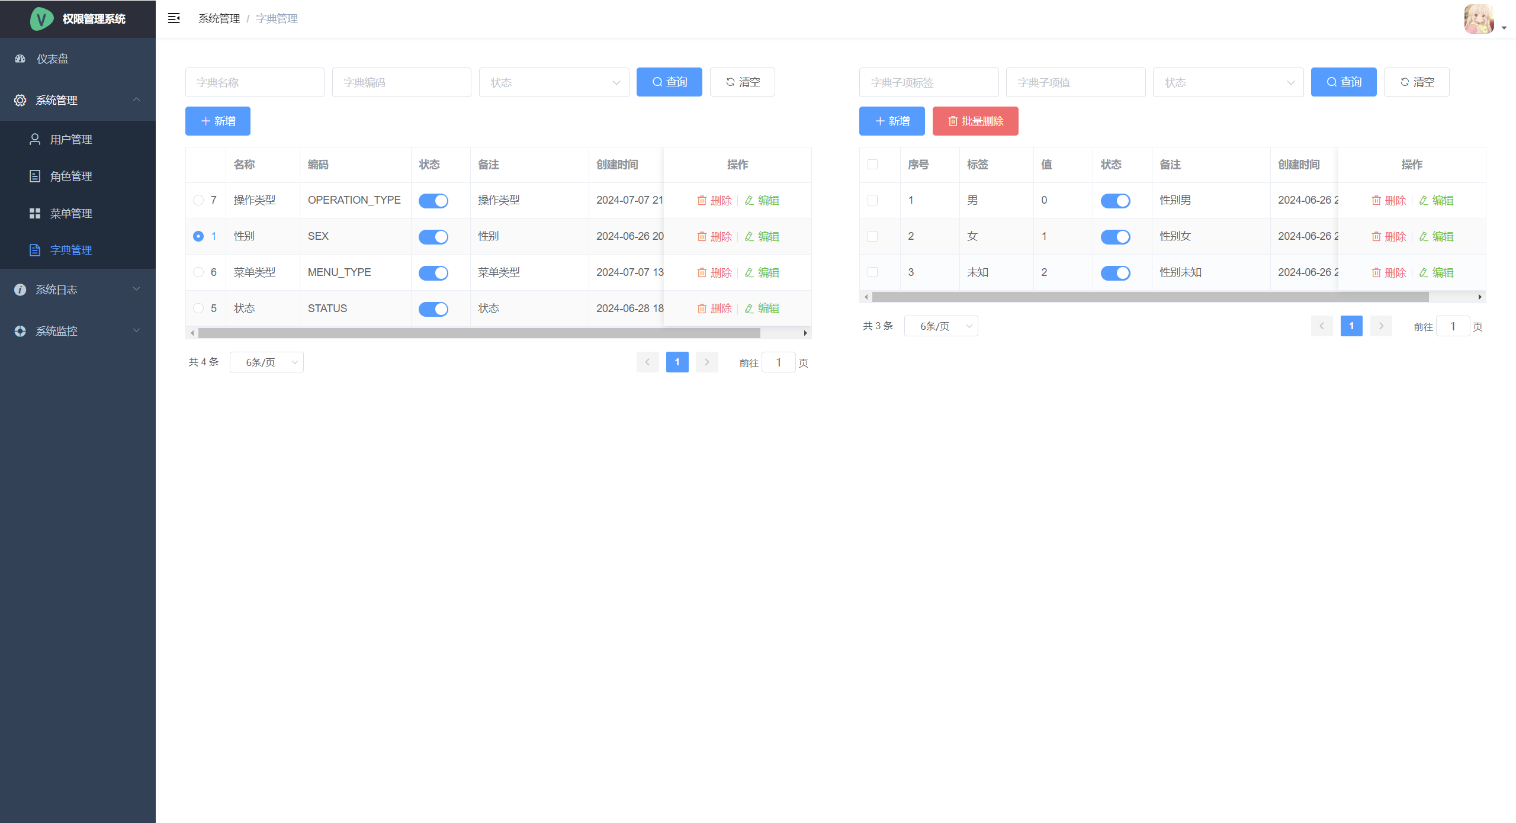The image size is (1516, 823).
Task: Click the user avatar in top right
Action: [x=1479, y=19]
